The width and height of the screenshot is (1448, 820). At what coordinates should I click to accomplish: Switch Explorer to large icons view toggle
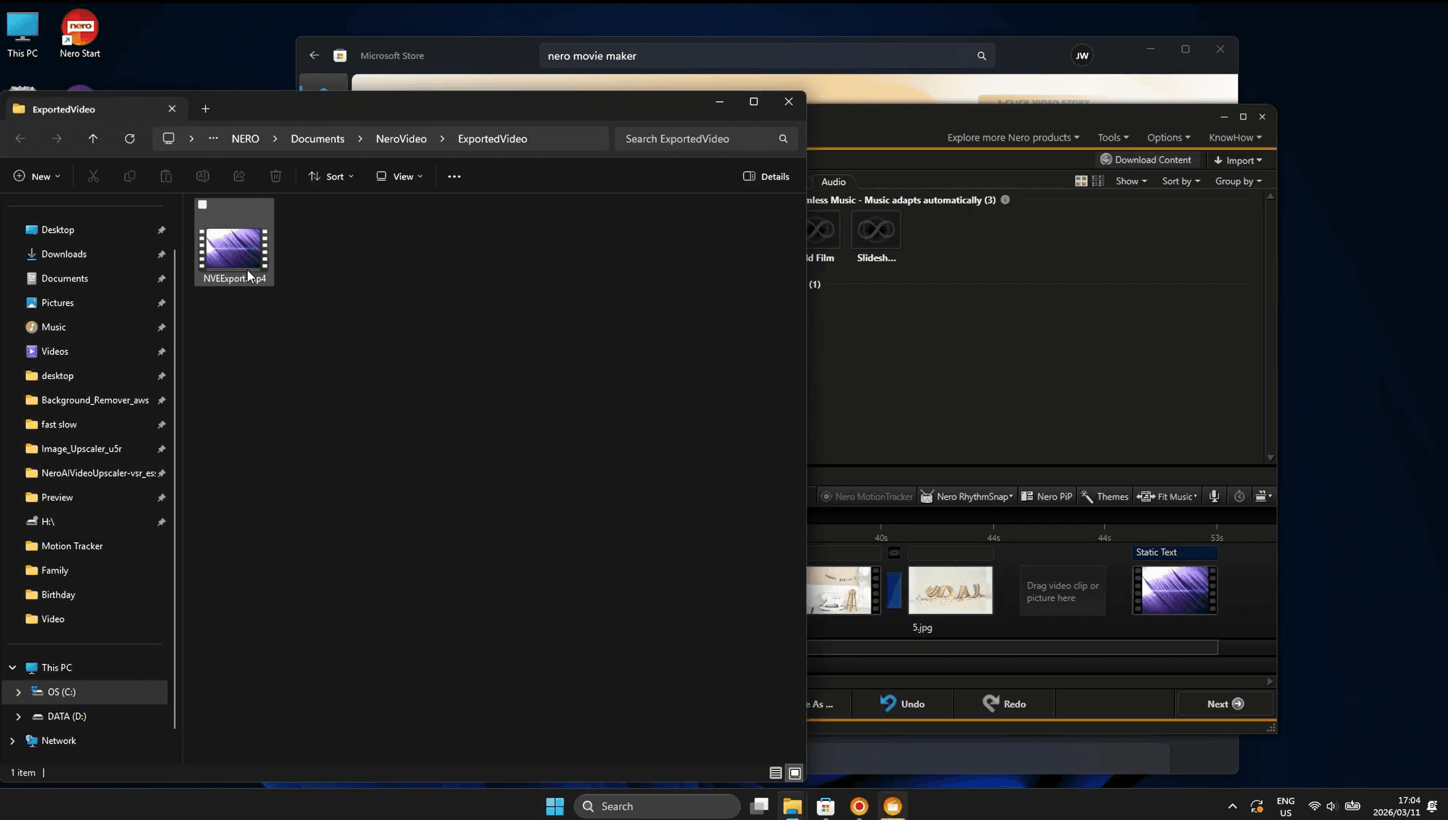(794, 773)
